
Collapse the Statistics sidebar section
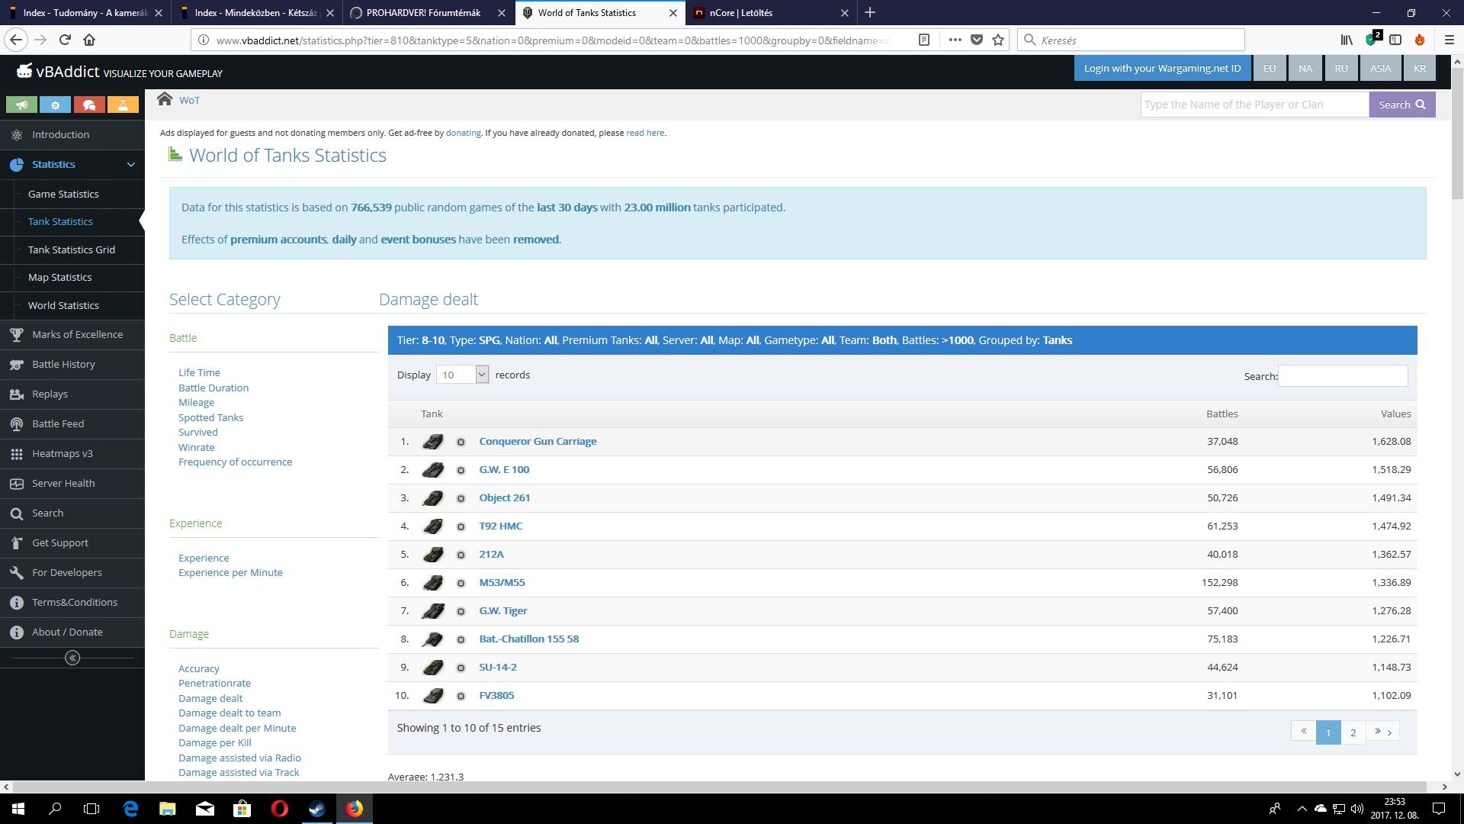click(131, 164)
